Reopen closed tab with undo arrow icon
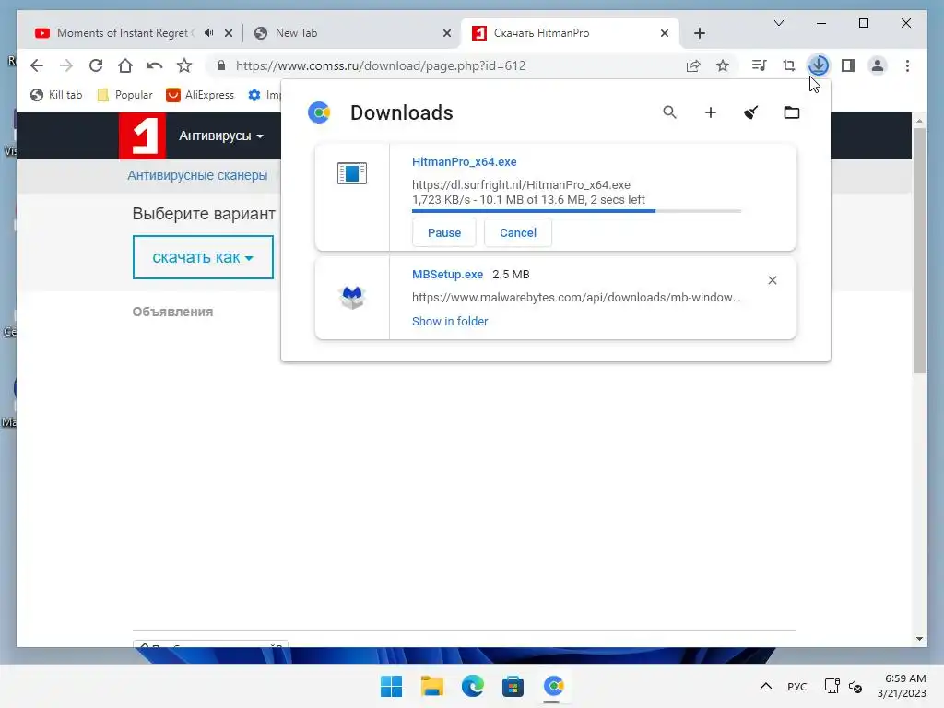 coord(155,65)
